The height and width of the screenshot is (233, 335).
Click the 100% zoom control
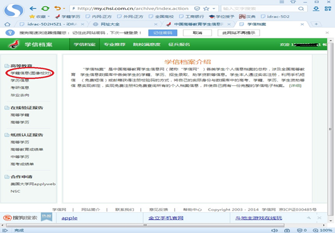tap(322, 230)
